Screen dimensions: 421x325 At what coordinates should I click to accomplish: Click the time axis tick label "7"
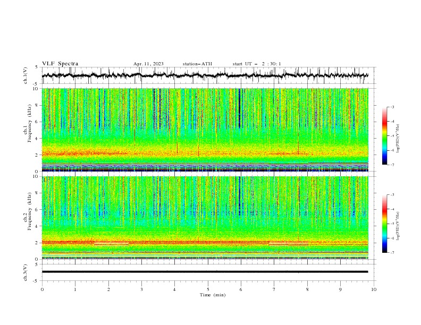point(274,289)
